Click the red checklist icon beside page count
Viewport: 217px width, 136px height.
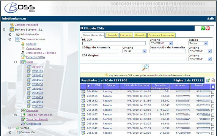tap(213, 80)
